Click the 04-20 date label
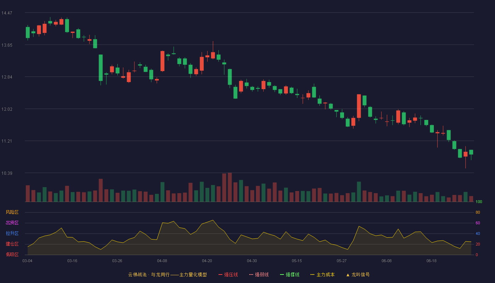495x283 pixels. pyautogui.click(x=207, y=261)
